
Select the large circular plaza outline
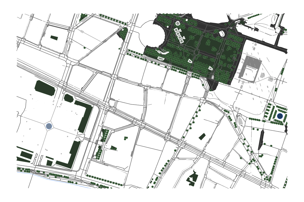[152, 34]
